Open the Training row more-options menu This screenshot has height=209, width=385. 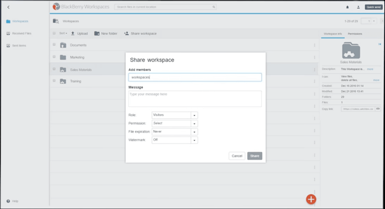(x=314, y=81)
